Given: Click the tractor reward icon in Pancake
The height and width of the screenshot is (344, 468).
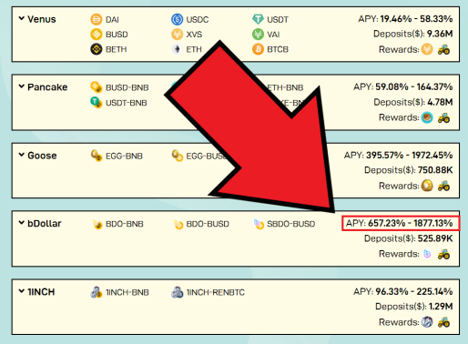Looking at the screenshot, I should pos(443,117).
